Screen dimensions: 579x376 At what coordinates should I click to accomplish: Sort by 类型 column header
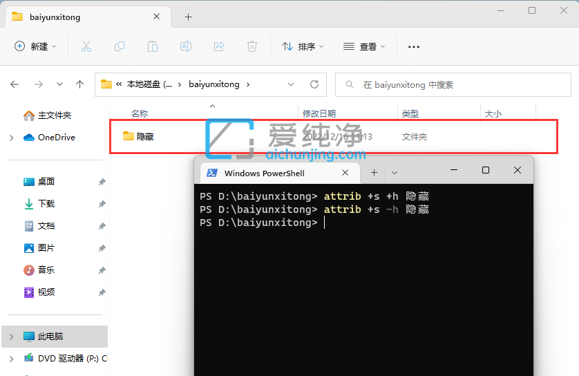[x=410, y=114]
